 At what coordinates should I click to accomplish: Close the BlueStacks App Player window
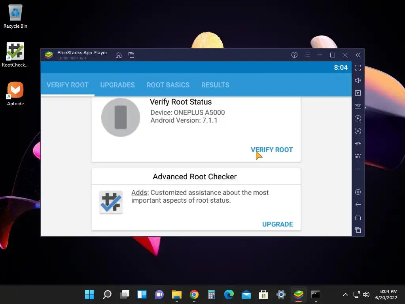[345, 55]
